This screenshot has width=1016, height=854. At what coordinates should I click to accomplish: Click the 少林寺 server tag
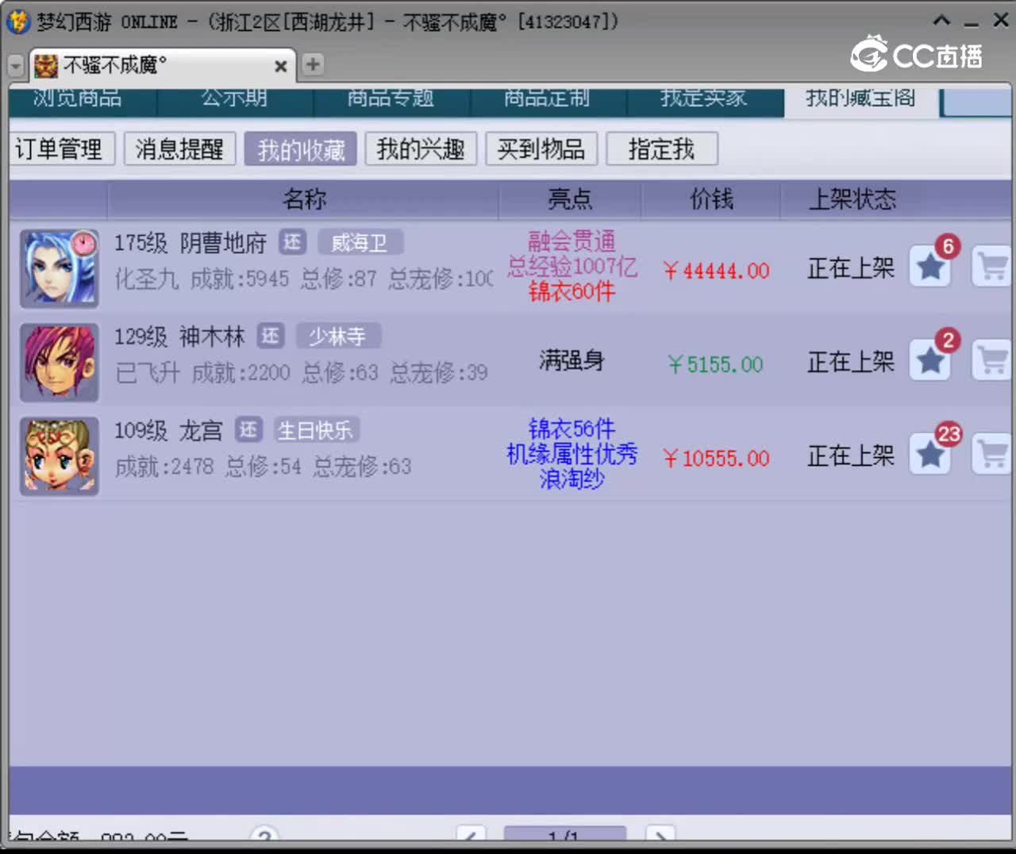339,336
